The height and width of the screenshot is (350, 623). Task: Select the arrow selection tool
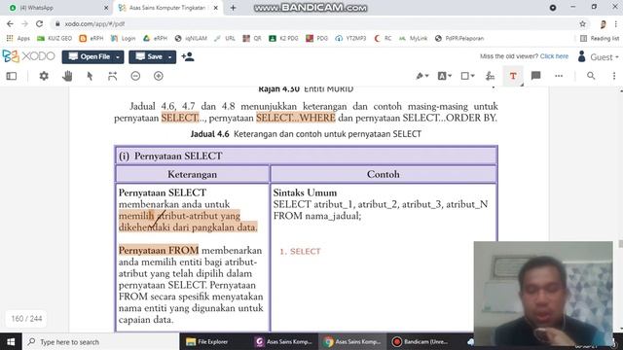click(x=90, y=76)
